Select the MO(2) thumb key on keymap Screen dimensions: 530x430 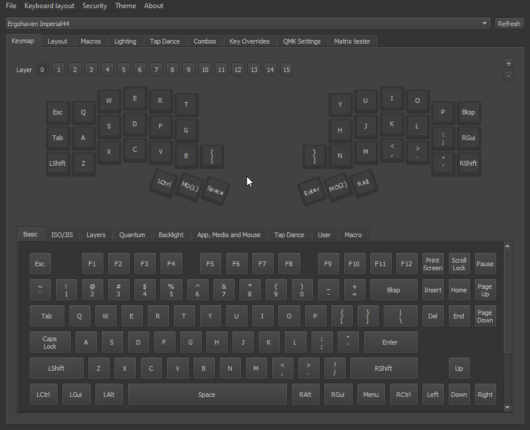[x=338, y=187]
